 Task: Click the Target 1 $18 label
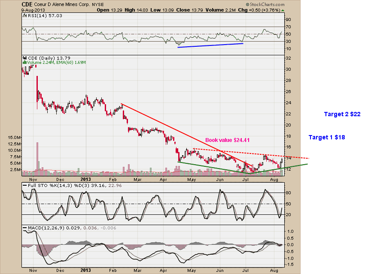pos(327,137)
